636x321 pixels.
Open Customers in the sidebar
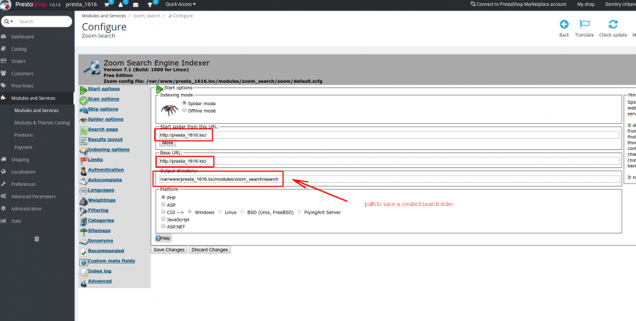(22, 74)
